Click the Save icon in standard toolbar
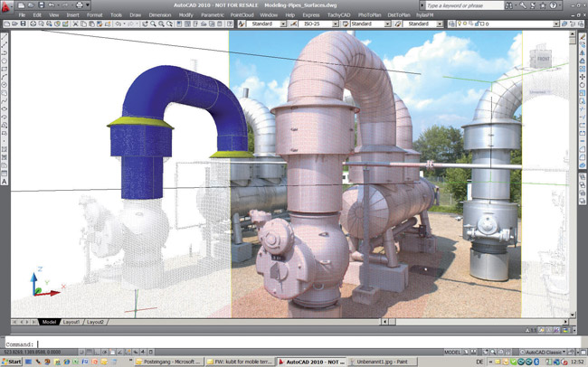 click(24, 24)
